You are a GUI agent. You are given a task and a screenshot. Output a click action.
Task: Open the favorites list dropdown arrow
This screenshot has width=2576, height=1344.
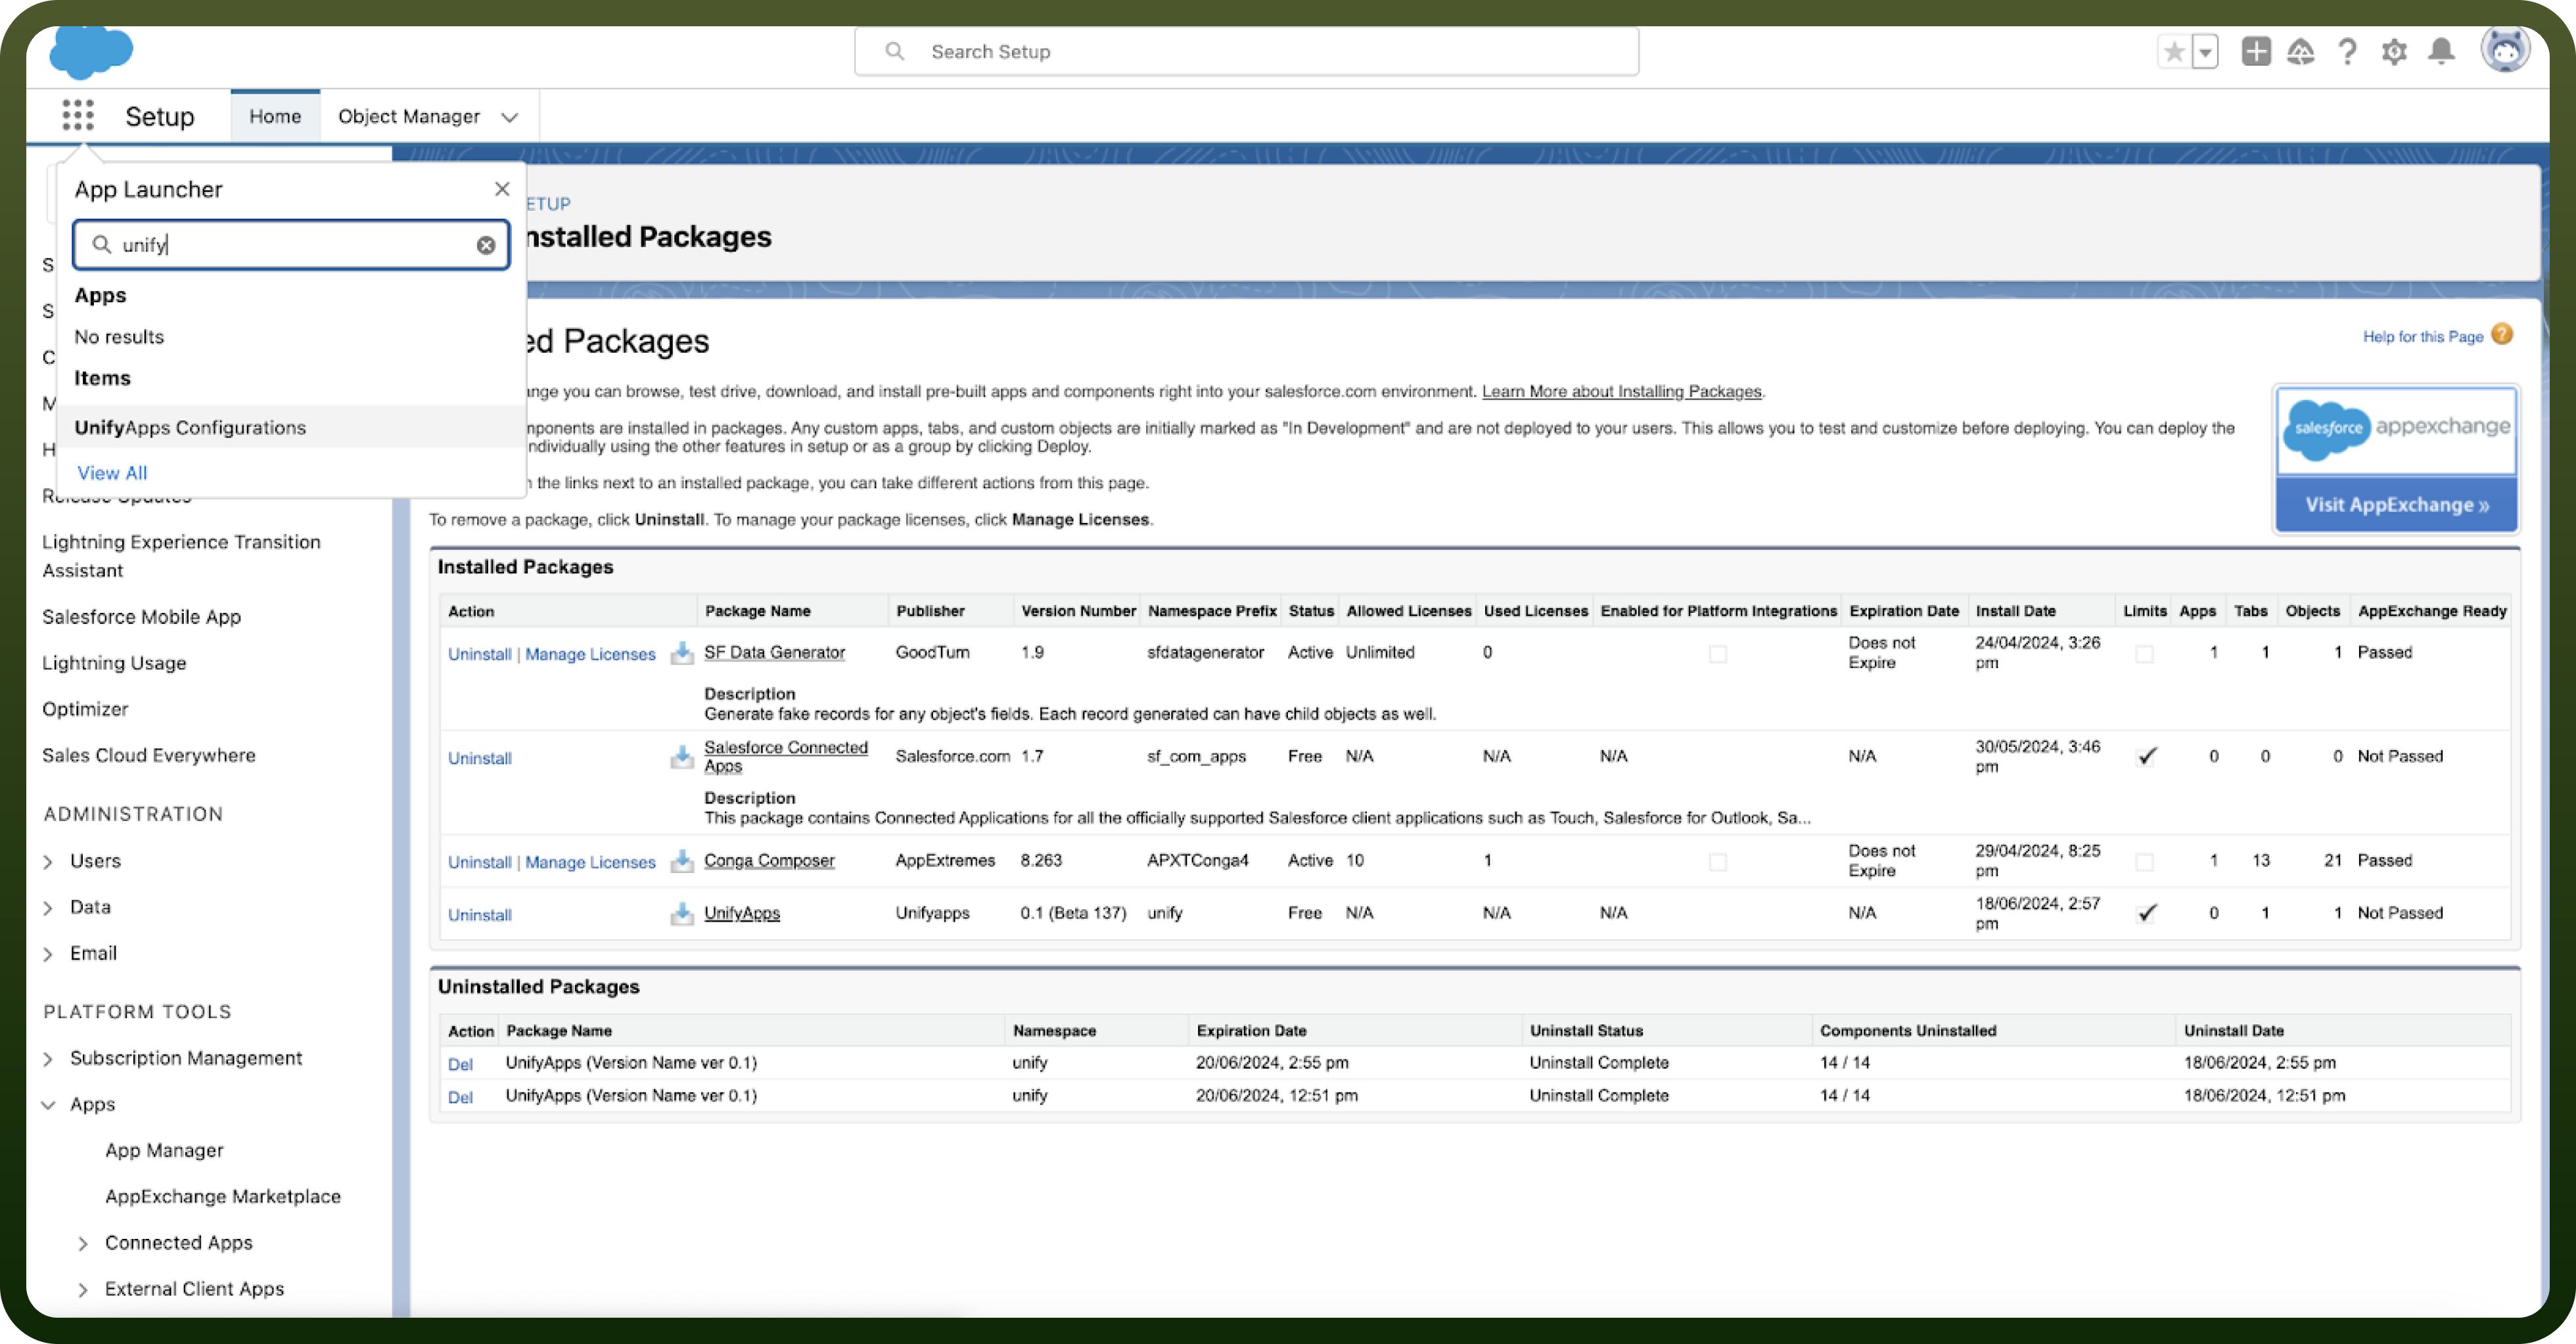[x=2205, y=52]
